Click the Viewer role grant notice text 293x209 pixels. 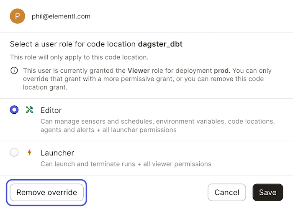[147, 79]
